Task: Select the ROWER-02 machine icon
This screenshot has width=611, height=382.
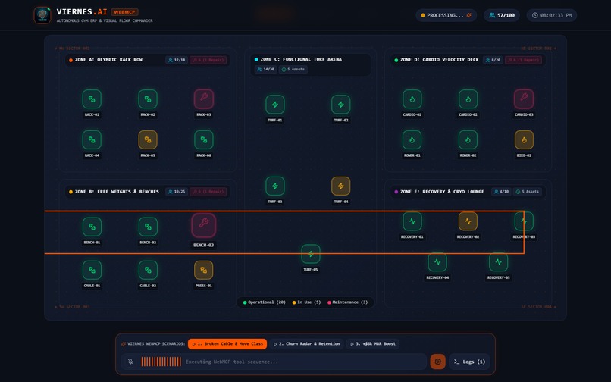Action: 468,139
